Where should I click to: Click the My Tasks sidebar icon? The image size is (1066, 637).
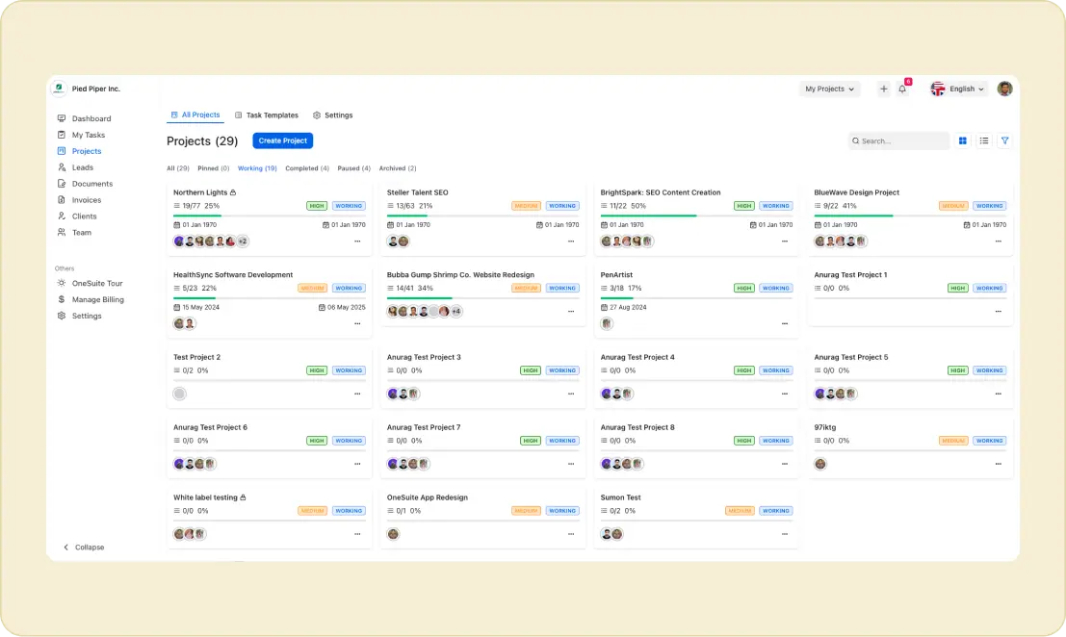62,135
